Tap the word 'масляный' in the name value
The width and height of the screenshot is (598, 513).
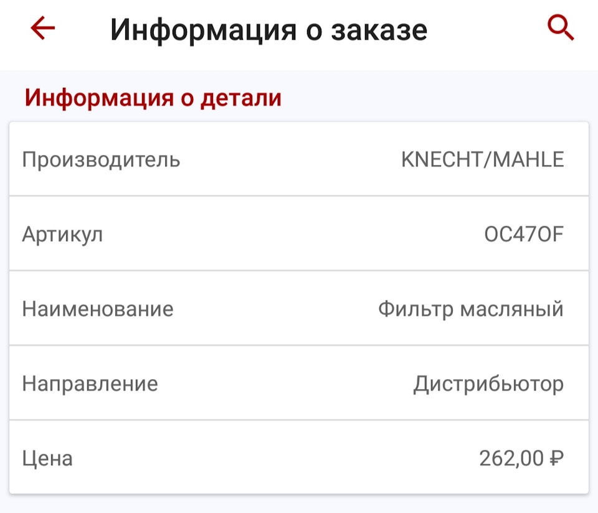tap(511, 309)
